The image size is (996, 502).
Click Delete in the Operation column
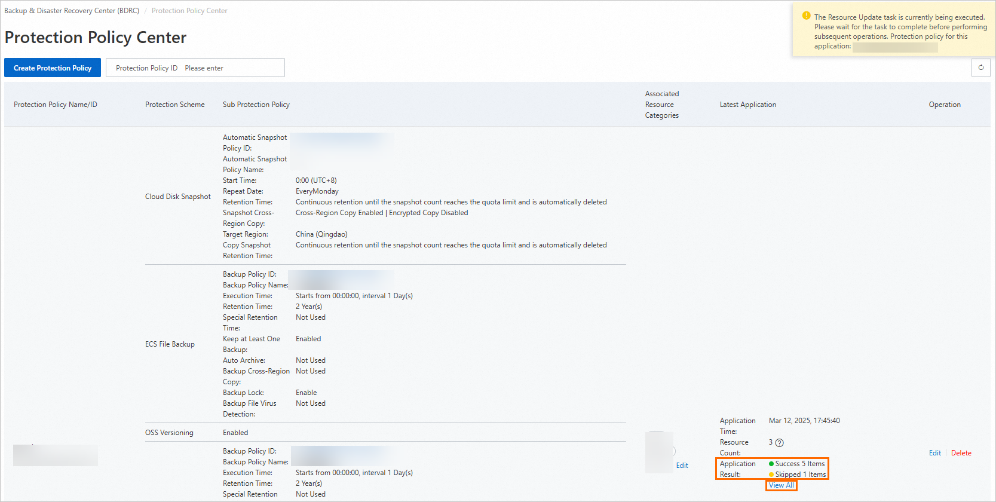point(961,453)
